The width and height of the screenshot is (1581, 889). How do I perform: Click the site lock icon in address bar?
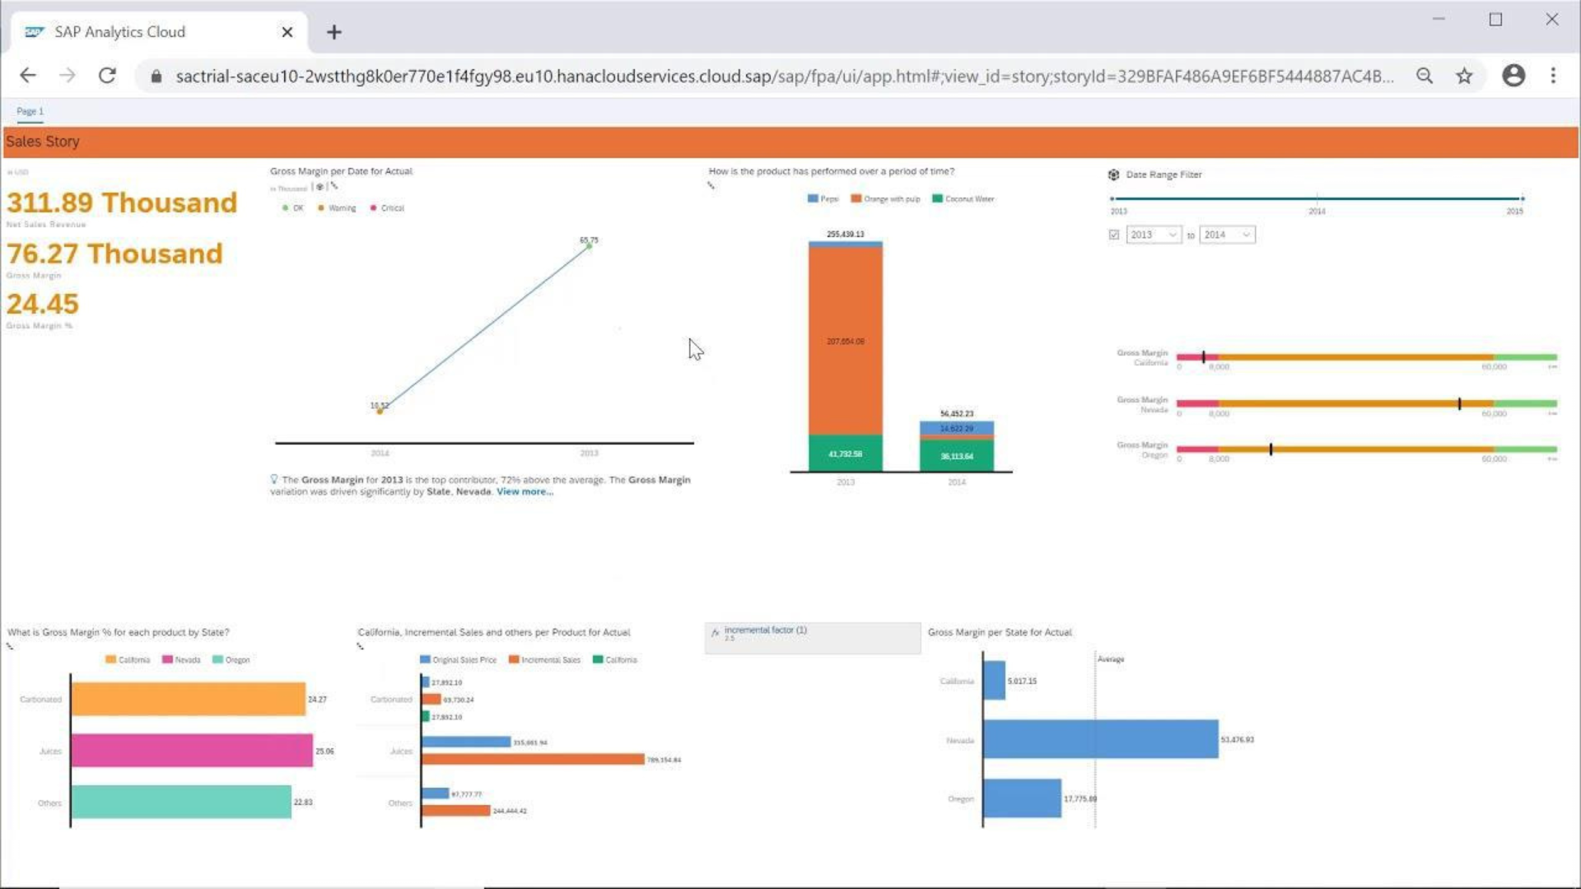click(156, 77)
